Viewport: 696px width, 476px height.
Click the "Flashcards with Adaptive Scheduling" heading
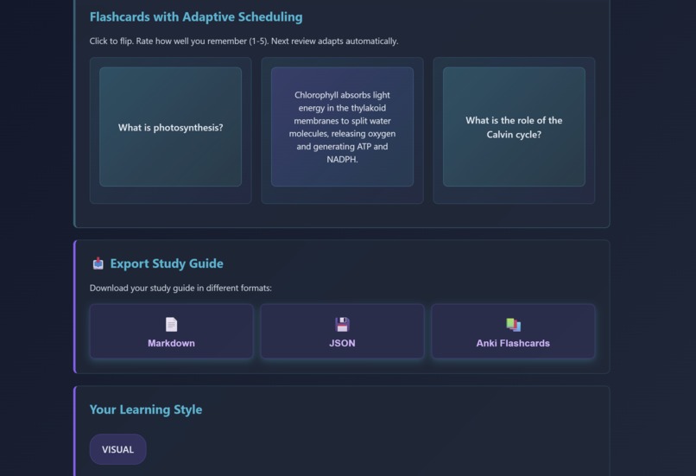point(196,17)
